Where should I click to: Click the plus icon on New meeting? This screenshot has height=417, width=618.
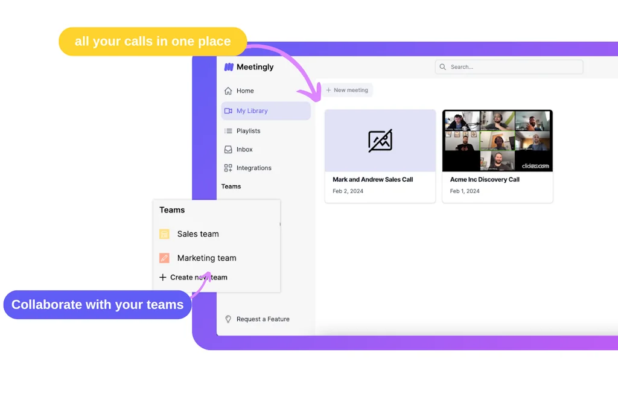(328, 91)
